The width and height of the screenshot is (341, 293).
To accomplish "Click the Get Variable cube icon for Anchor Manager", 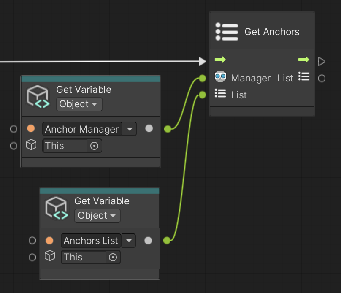I will click(38, 97).
